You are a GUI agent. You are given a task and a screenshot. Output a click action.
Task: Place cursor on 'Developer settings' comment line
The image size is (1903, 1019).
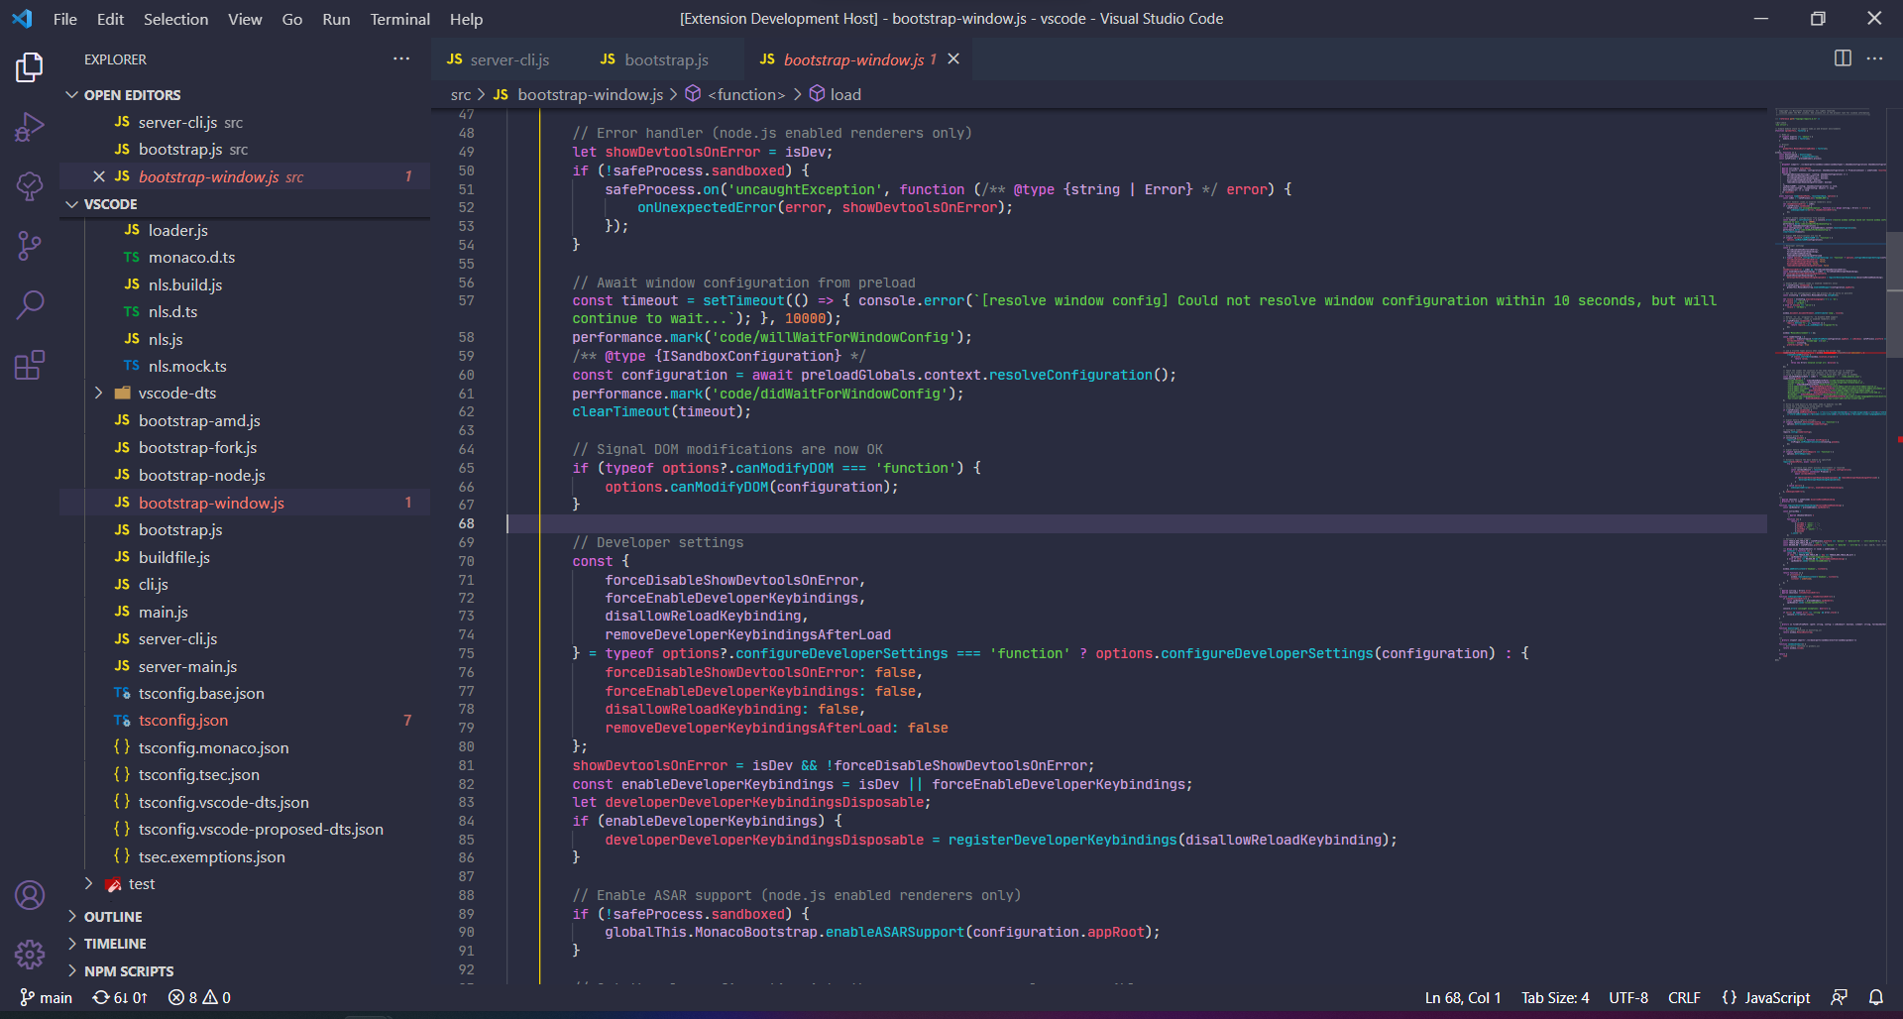[658, 542]
